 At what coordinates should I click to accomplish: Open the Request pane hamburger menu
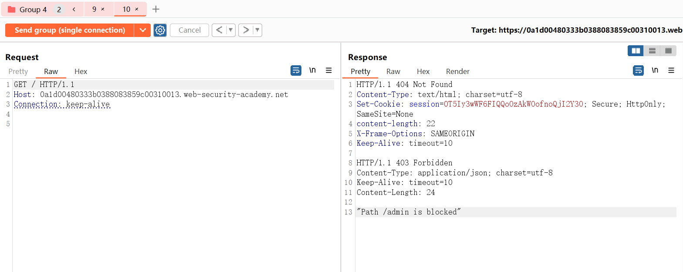click(x=329, y=71)
